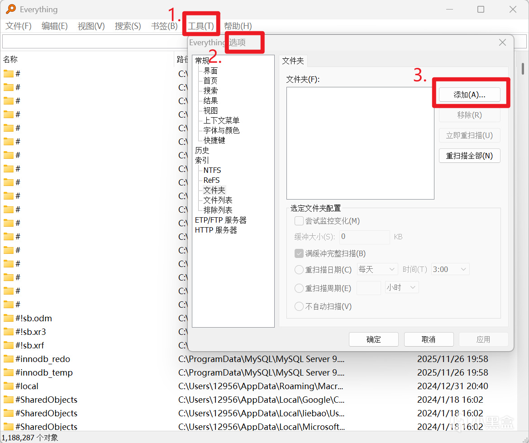Viewport: 529px width, 443px height.
Task: Click the 文件夹(F) list box
Action: pos(360,143)
